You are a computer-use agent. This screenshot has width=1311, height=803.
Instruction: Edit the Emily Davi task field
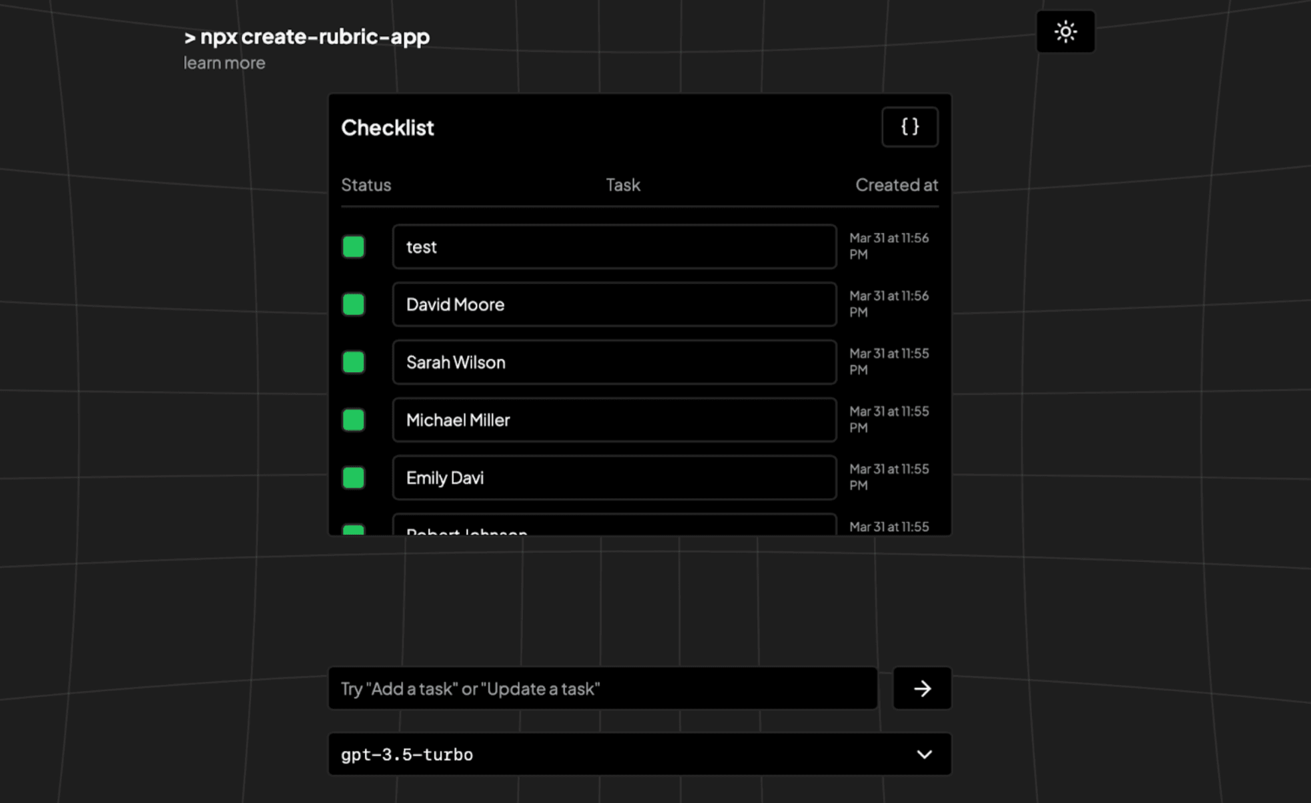tap(614, 477)
